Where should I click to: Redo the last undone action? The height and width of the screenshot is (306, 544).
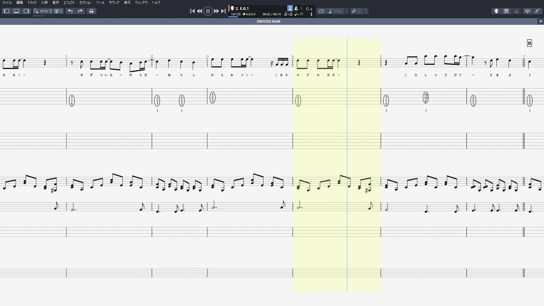tap(80, 11)
